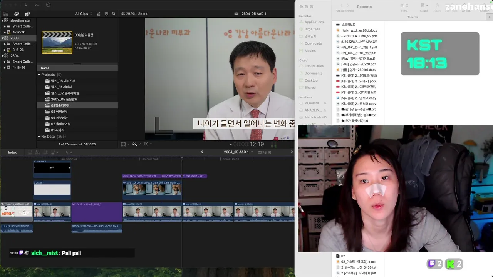Switch browser to filmstrip view icon
The height and width of the screenshot is (277, 493).
[x=106, y=14]
